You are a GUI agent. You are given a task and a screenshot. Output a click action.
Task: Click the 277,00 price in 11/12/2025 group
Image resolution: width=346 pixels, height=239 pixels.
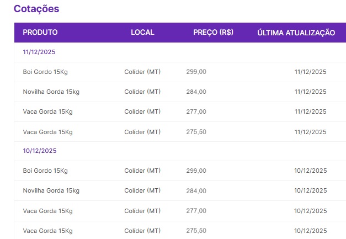[x=196, y=111]
